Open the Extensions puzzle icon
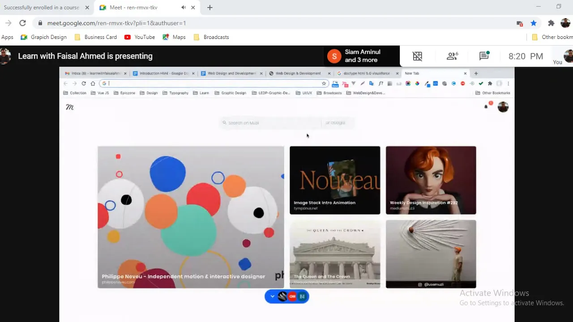This screenshot has width=573, height=322. (x=551, y=23)
